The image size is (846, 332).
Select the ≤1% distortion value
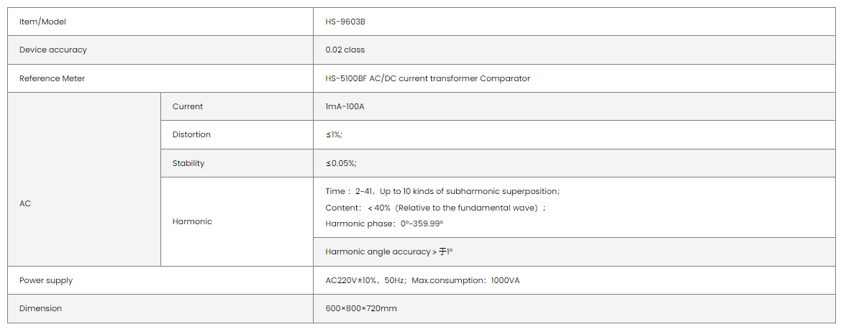(334, 134)
